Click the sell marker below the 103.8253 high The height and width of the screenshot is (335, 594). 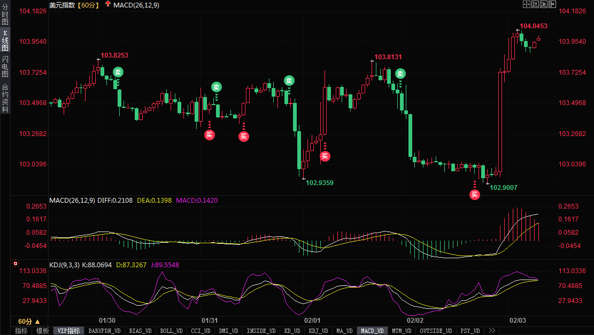pyautogui.click(x=118, y=72)
